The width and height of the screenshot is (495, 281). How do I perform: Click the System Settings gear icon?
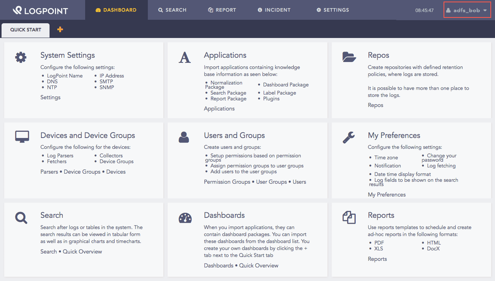click(x=21, y=57)
